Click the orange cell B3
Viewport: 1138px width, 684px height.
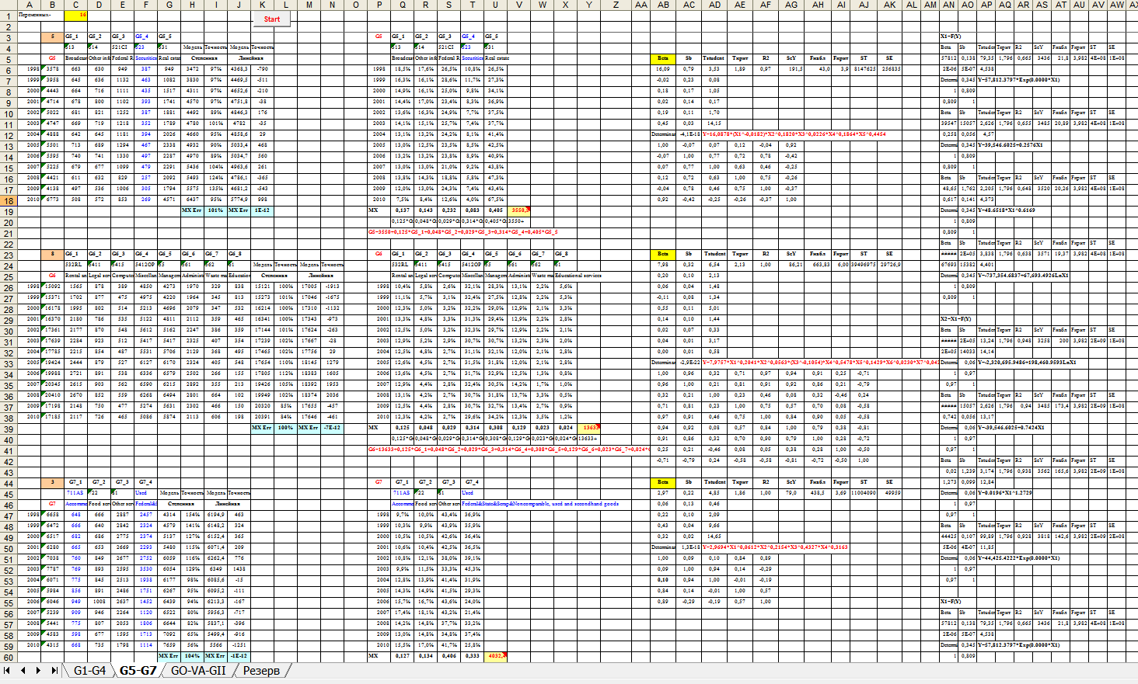(53, 36)
